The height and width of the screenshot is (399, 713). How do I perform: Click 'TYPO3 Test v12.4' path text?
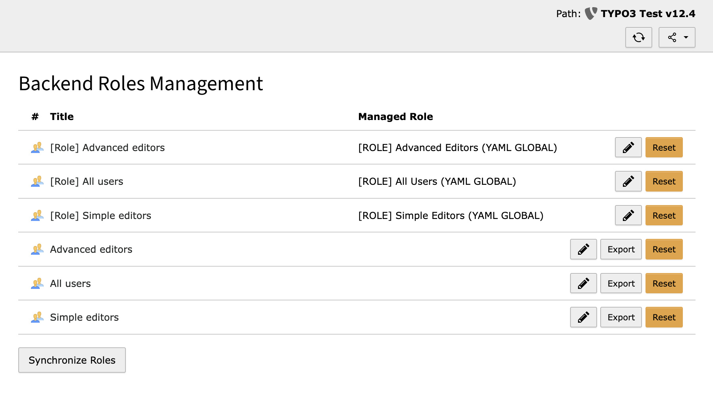tap(648, 14)
